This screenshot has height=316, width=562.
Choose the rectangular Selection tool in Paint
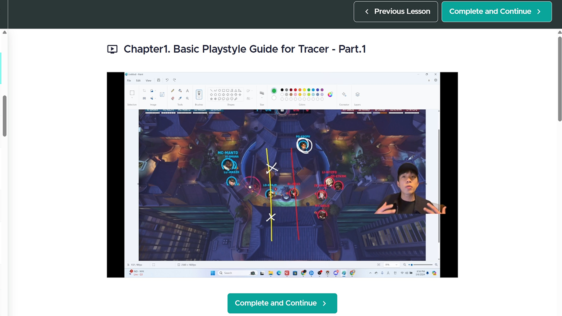(x=132, y=93)
